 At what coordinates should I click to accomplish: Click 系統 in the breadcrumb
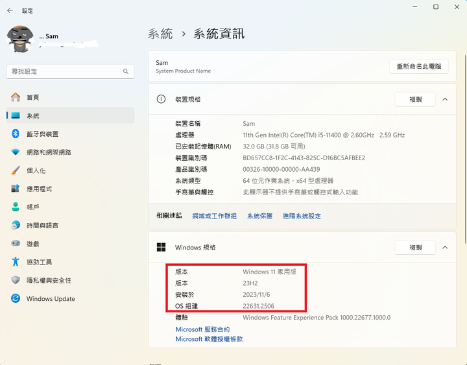160,34
